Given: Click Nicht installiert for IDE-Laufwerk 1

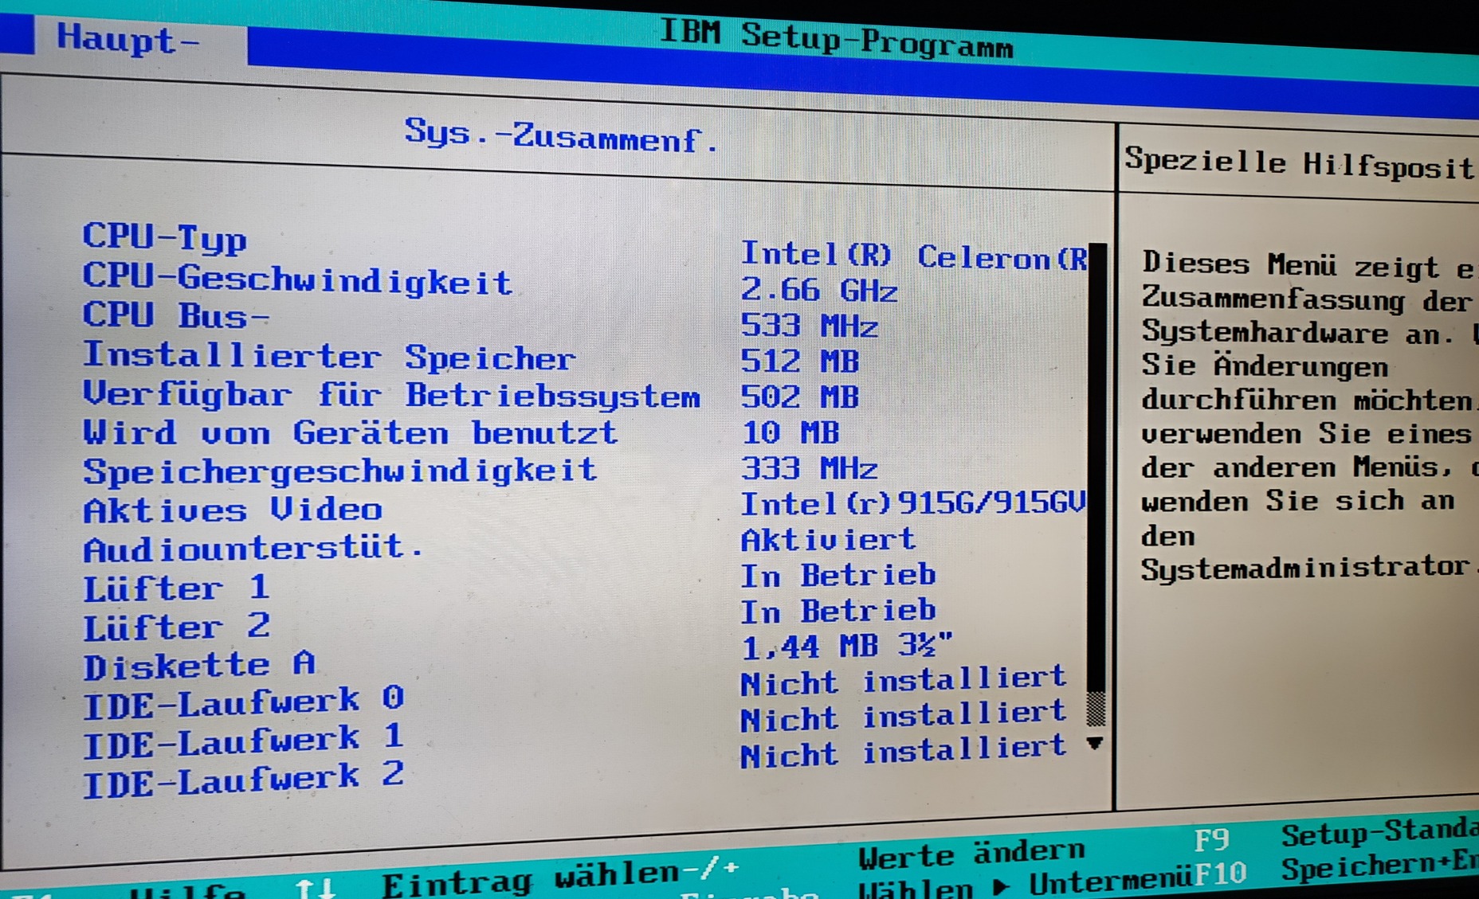Looking at the screenshot, I should click(903, 717).
